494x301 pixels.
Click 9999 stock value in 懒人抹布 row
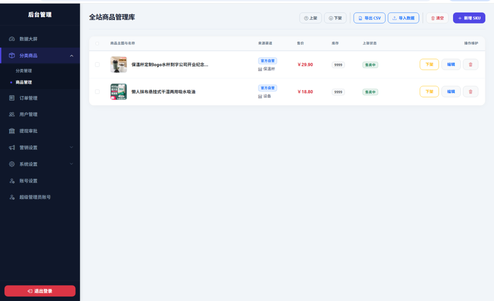338,92
